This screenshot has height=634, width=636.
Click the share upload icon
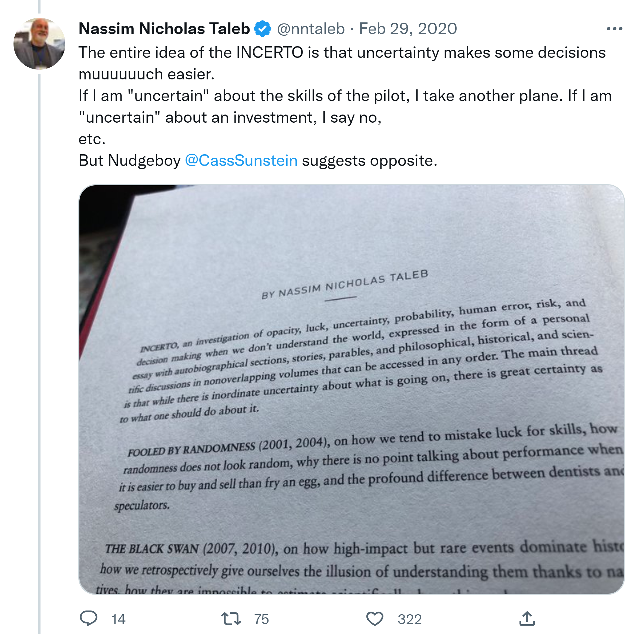527,618
